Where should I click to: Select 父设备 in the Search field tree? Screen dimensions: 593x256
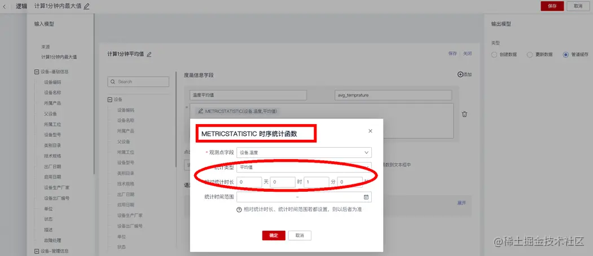click(x=124, y=142)
